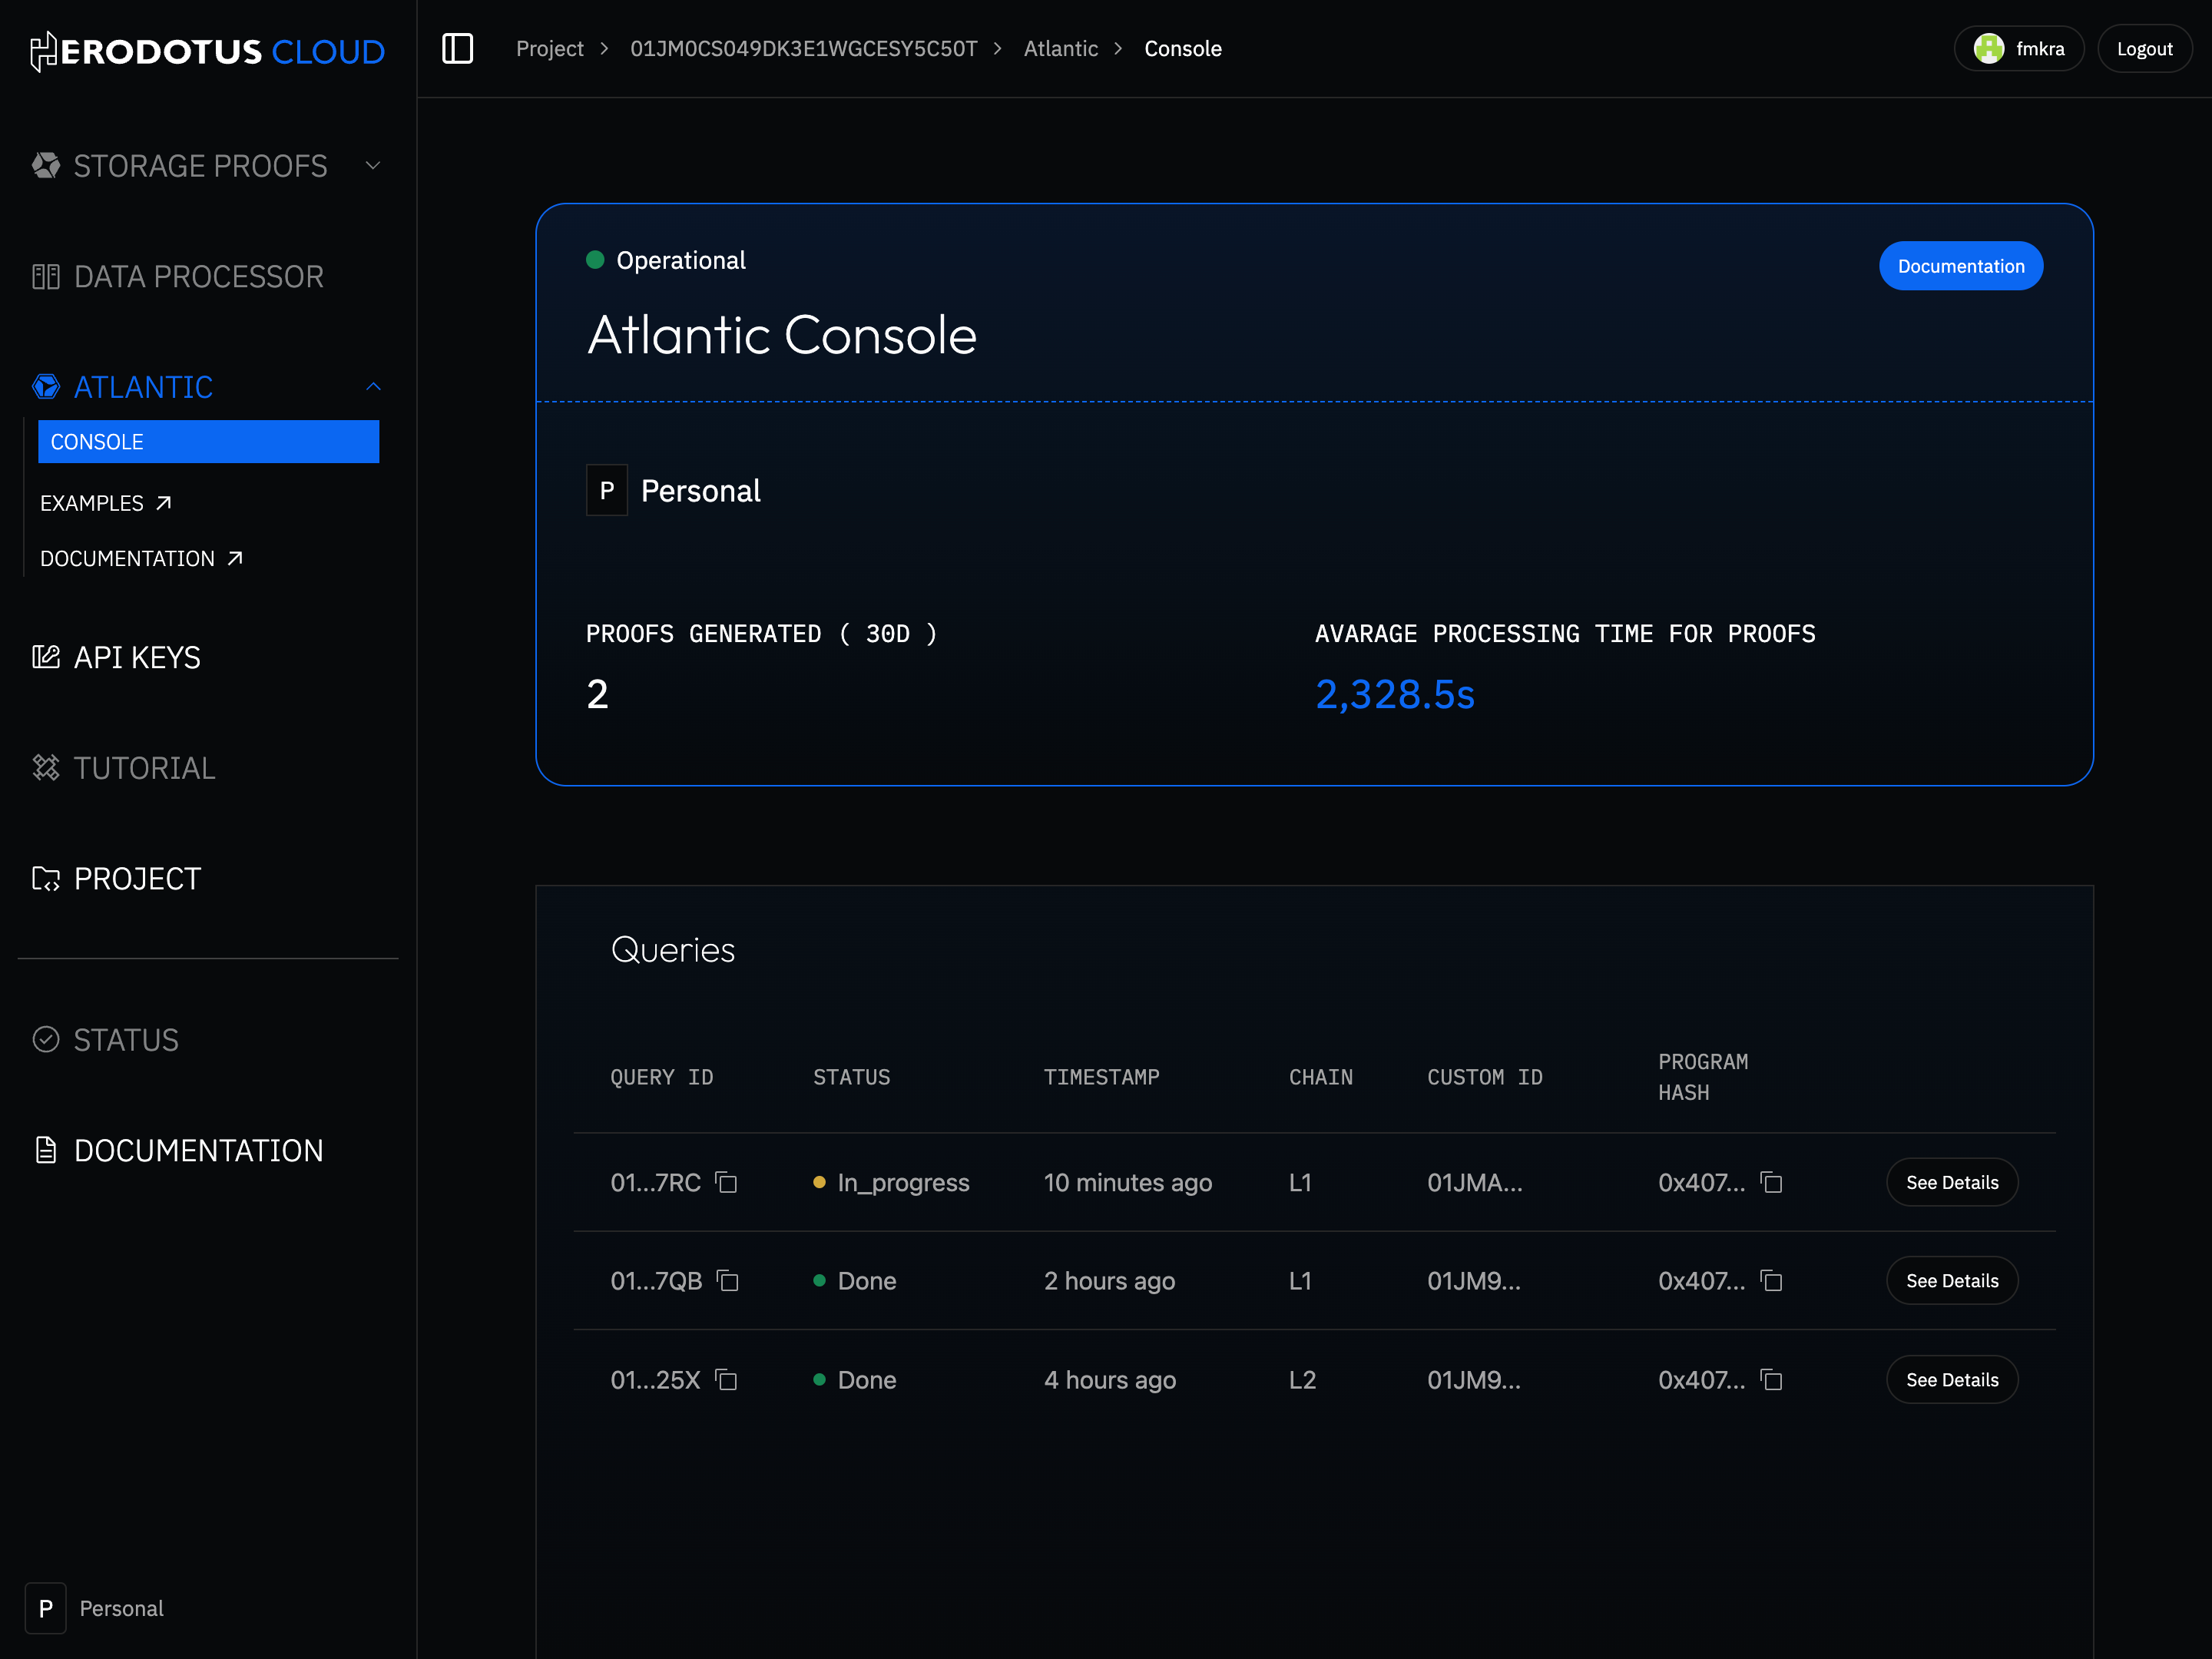Open Documentation under Atlantic
This screenshot has width=2212, height=1659.
[x=142, y=558]
